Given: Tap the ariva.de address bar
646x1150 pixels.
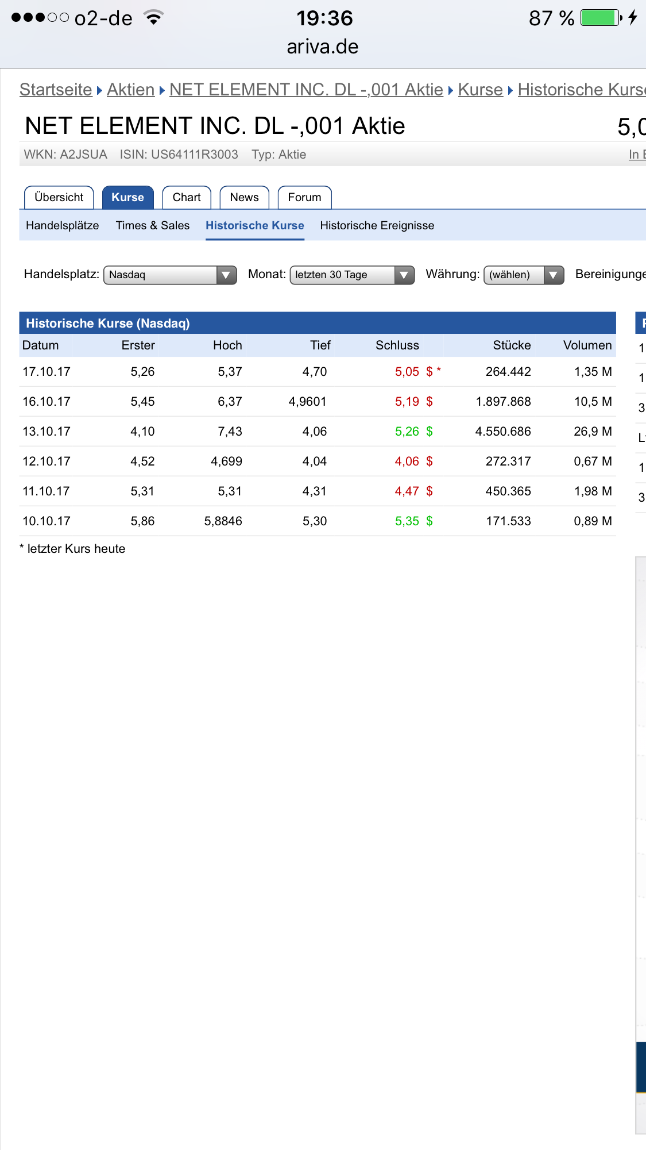Looking at the screenshot, I should (323, 47).
